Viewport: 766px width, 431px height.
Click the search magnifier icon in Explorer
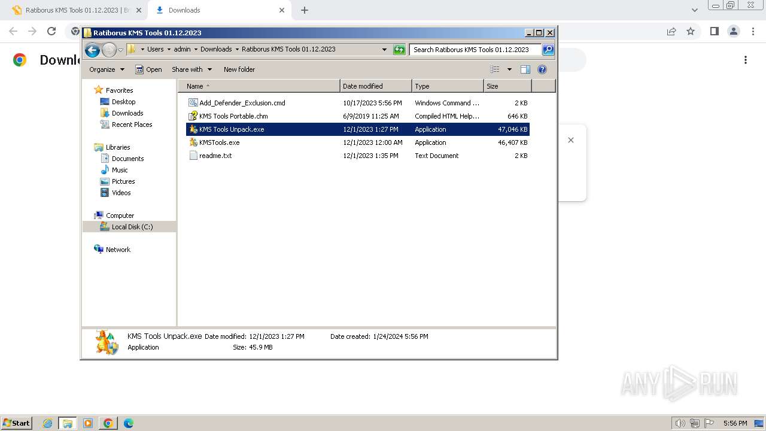548,50
